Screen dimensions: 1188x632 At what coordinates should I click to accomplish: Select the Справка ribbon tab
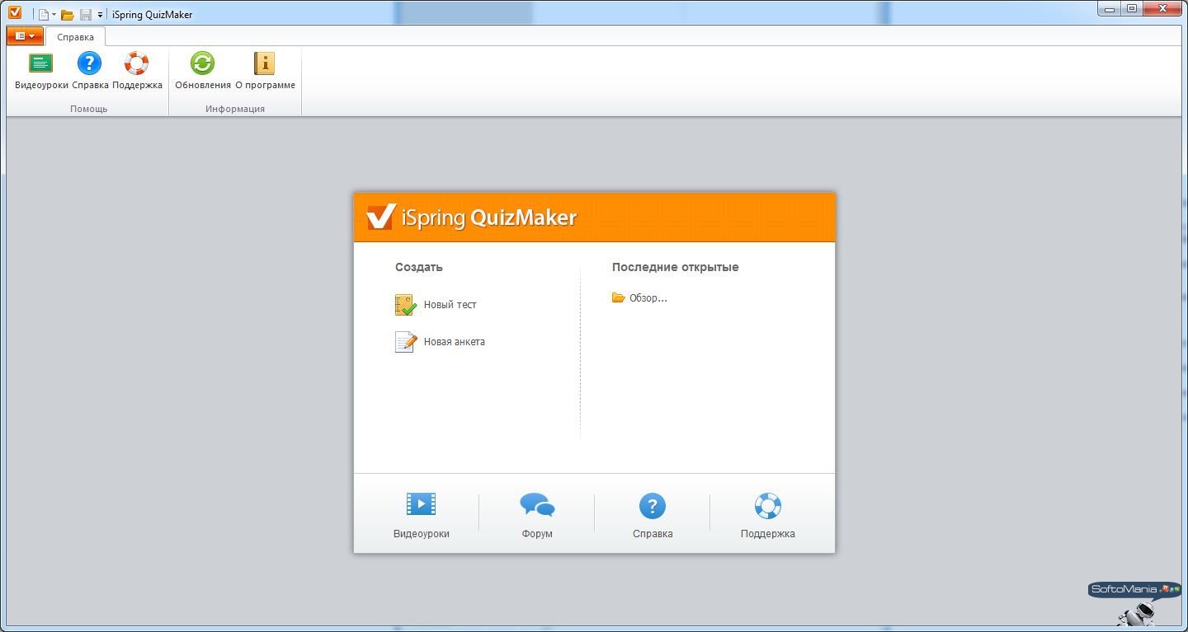[x=75, y=37]
